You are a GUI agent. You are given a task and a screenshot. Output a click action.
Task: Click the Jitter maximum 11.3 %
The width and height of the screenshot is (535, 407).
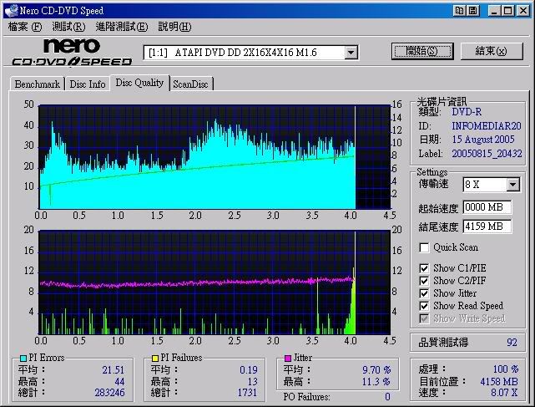point(376,382)
